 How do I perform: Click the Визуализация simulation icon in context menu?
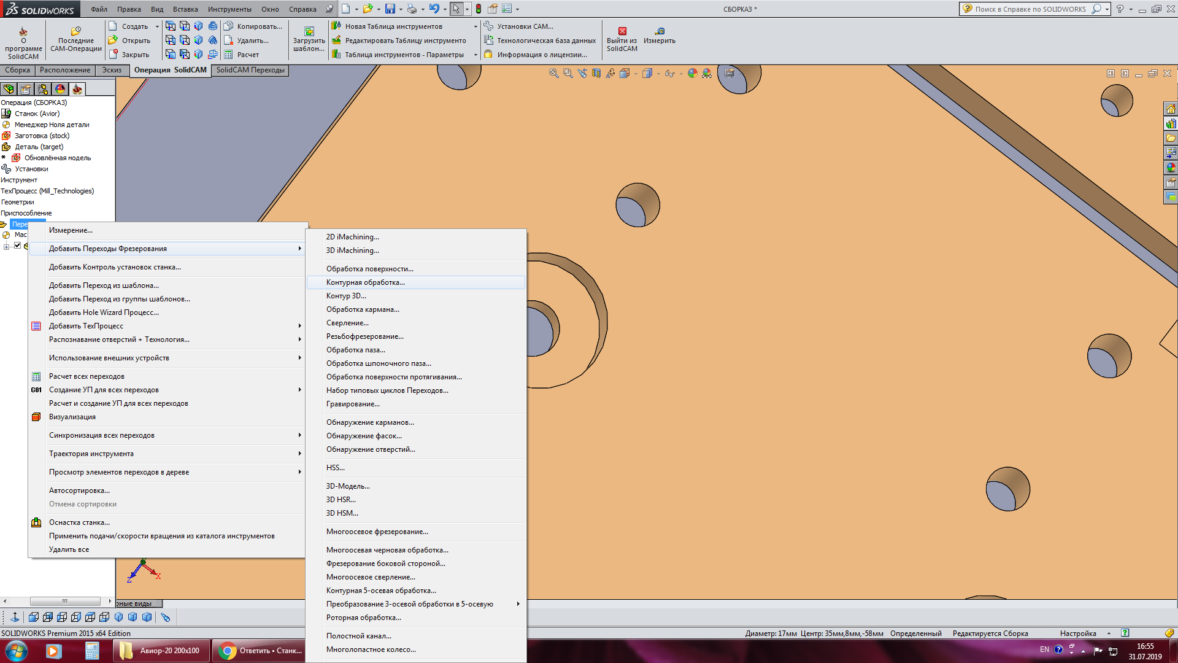pyautogui.click(x=36, y=417)
